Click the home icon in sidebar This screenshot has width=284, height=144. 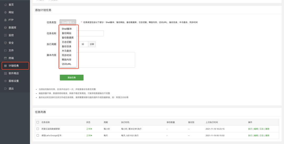[6, 5]
